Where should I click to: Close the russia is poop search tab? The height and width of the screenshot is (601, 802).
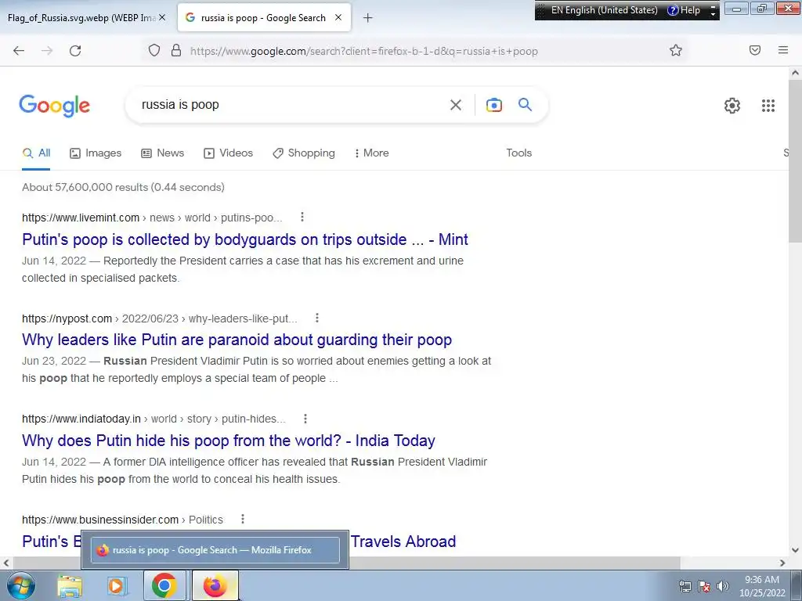coord(338,17)
